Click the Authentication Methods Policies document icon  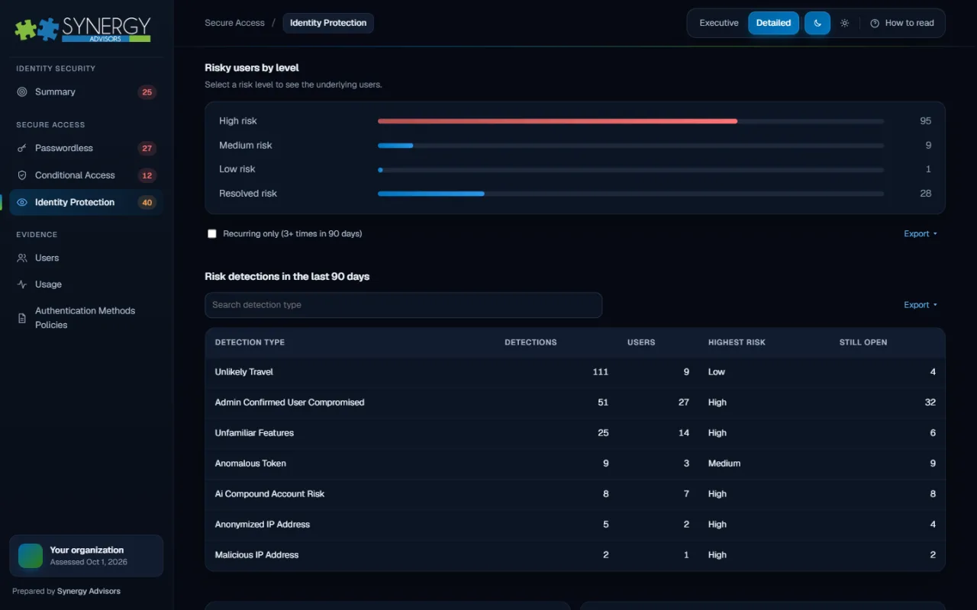pos(22,318)
